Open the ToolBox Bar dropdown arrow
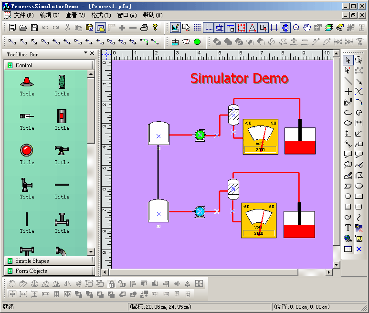The image size is (369, 313). (85, 53)
